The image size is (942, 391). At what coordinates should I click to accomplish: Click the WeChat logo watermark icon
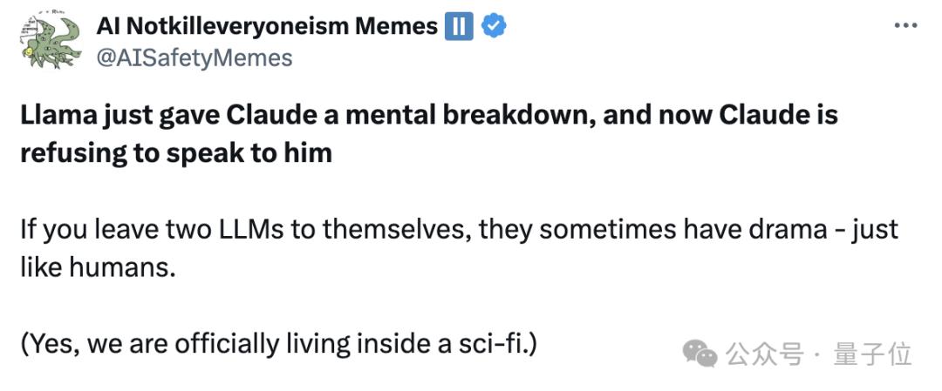[700, 354]
